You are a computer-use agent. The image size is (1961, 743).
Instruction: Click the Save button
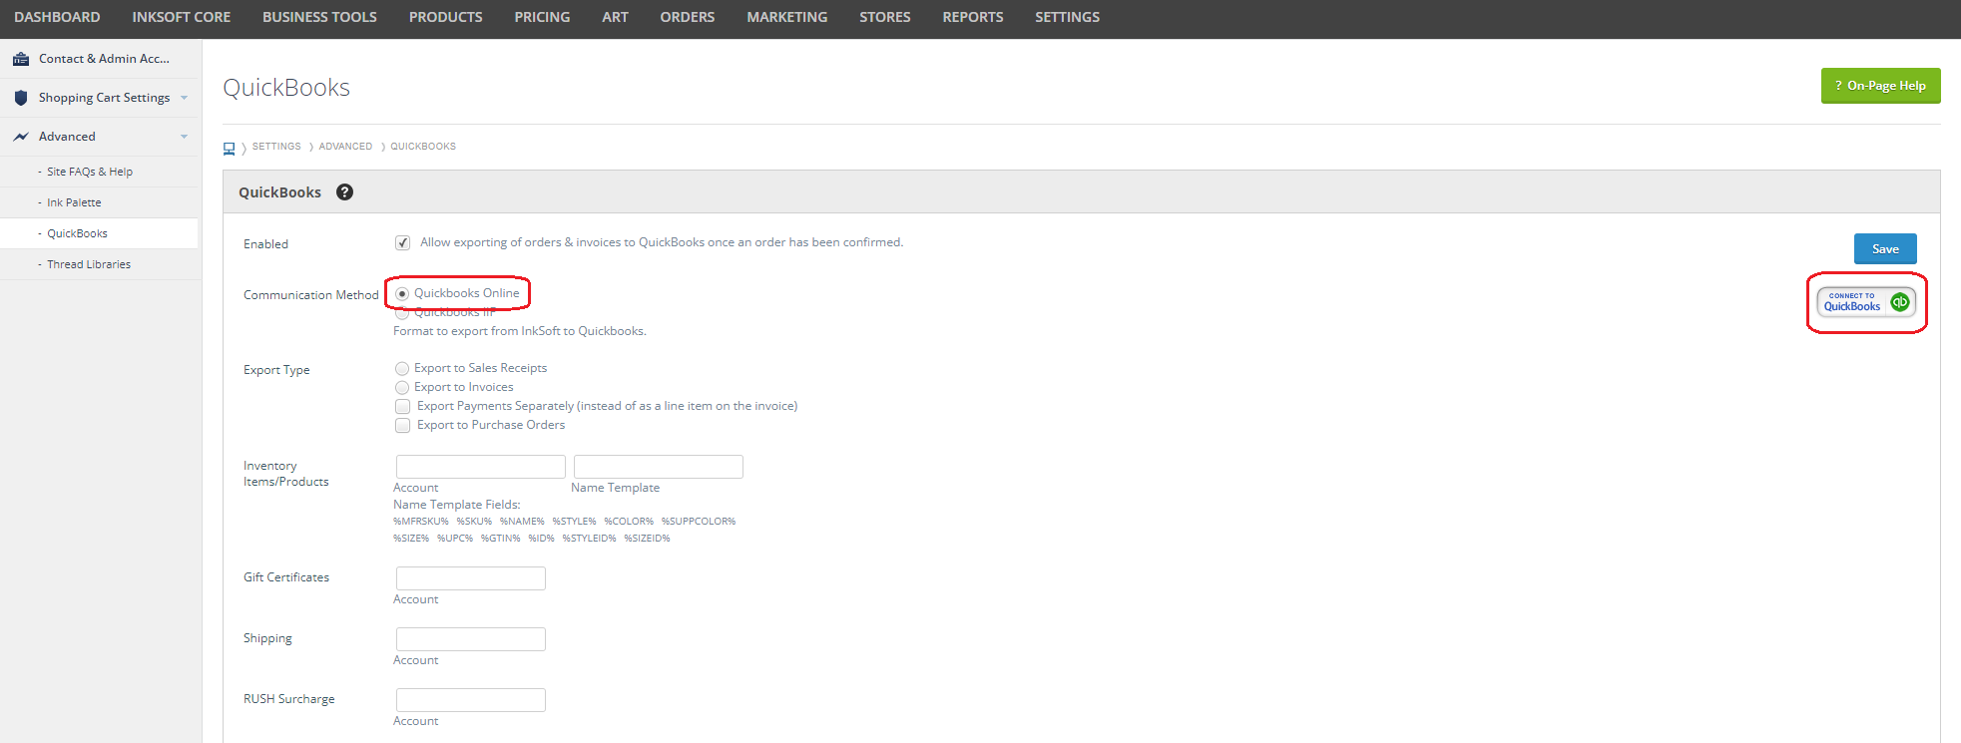click(1885, 249)
